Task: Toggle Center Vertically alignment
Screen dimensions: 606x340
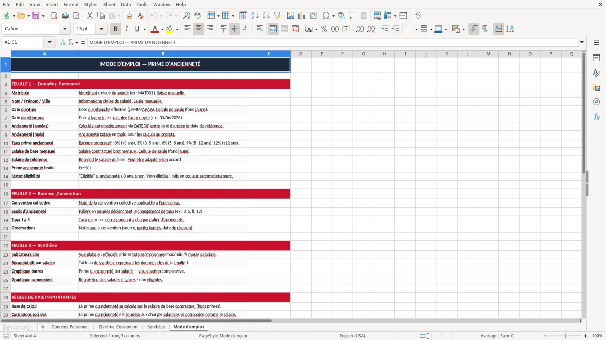Action: point(234,29)
